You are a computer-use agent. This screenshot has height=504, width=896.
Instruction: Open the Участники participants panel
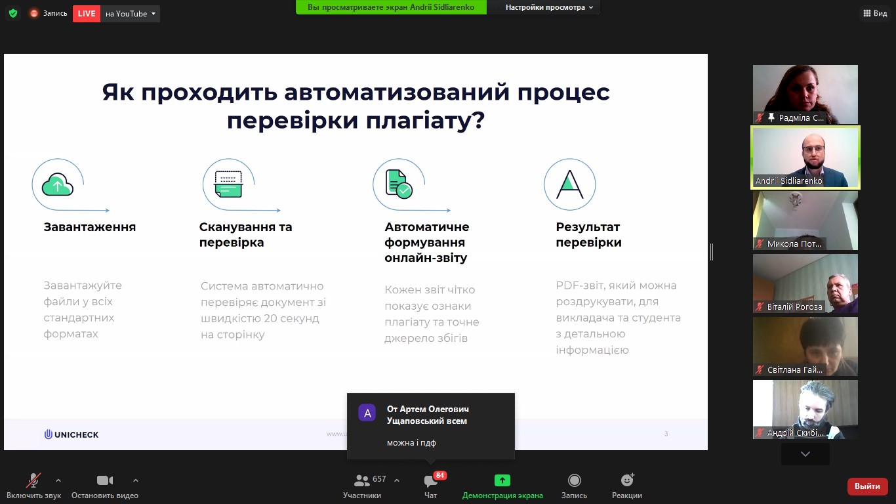(362, 486)
